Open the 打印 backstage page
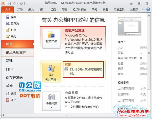 click(x=9, y=69)
